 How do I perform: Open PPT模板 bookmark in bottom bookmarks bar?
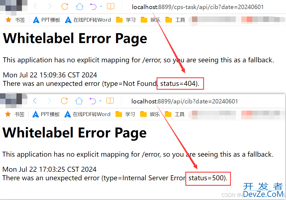46,114
